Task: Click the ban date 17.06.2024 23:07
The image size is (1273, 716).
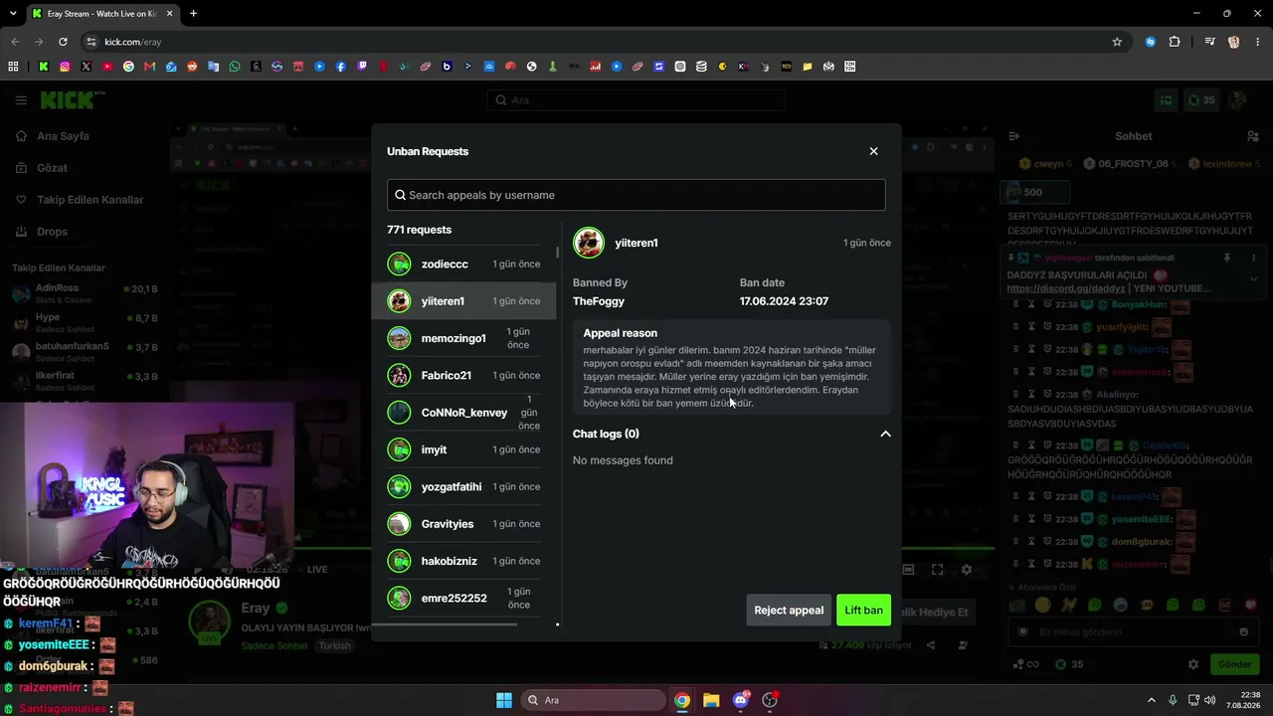Action: (784, 301)
